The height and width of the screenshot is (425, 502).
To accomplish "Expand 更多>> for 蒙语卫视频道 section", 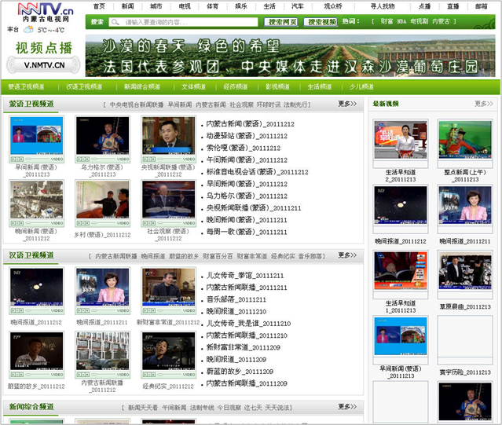I will [346, 104].
